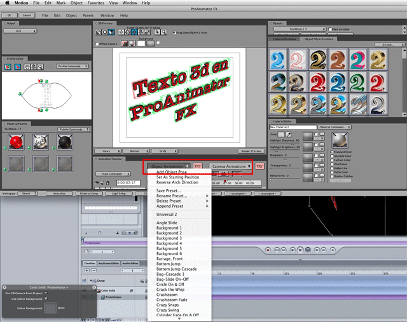Choose Add Object Pose from menu

pyautogui.click(x=171, y=172)
